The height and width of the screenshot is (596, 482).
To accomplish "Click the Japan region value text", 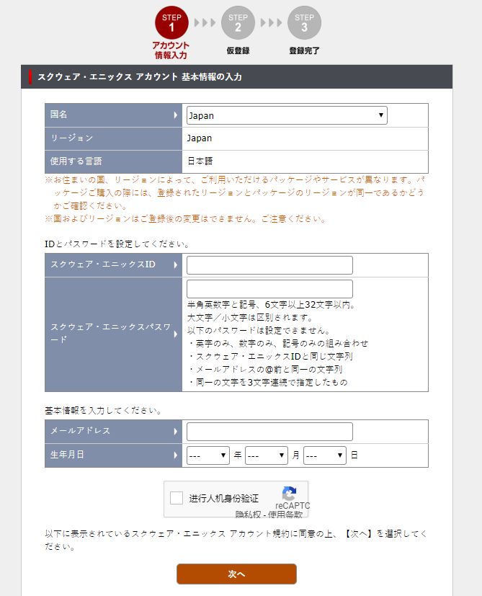I will [x=199, y=138].
